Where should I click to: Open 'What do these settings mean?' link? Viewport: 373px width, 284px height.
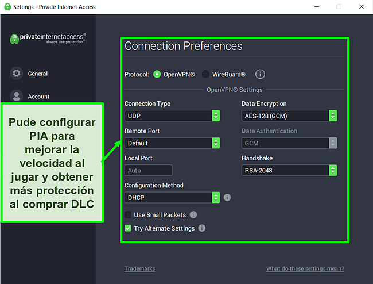305,268
